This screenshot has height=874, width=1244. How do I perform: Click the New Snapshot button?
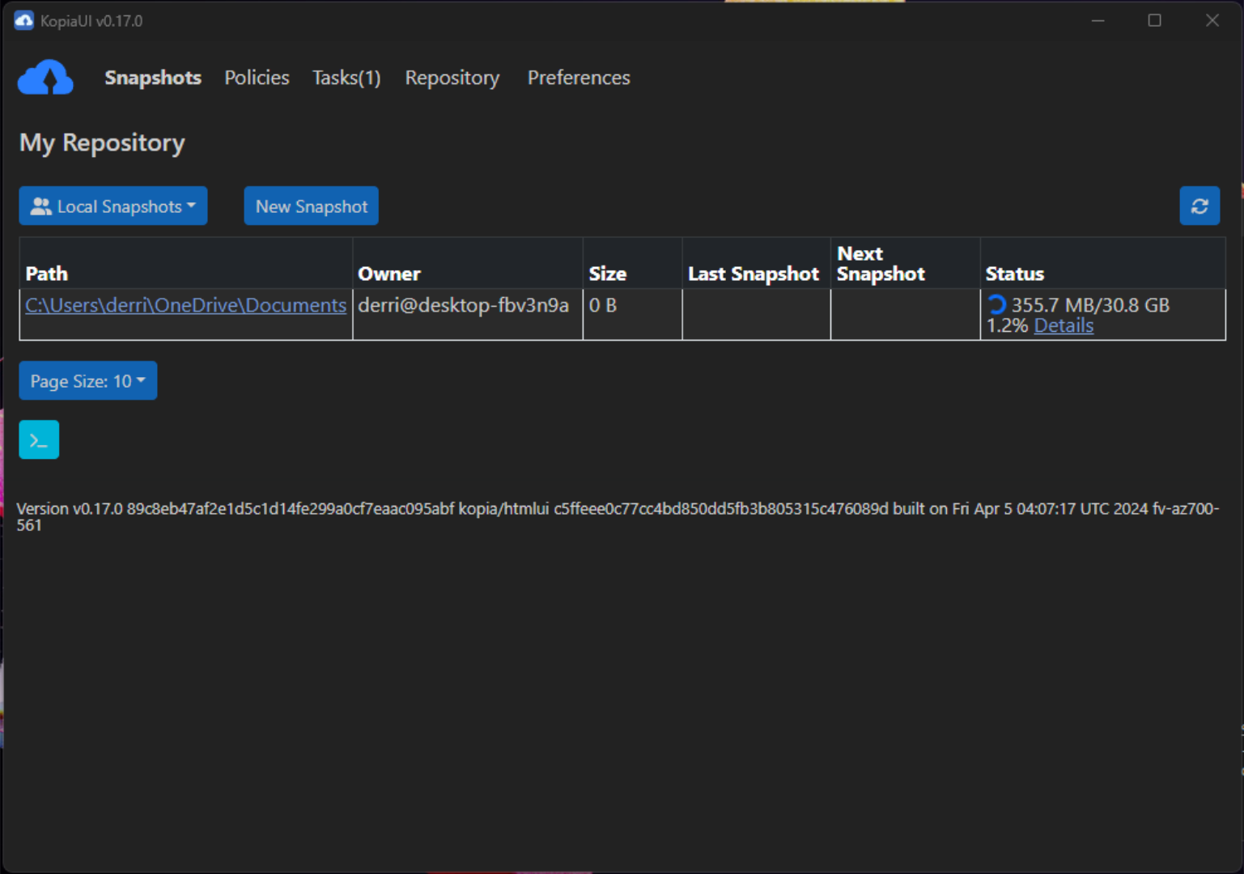[312, 206]
